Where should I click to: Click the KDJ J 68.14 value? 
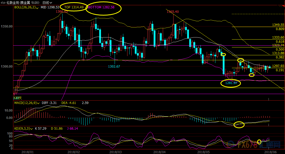coord(72,129)
